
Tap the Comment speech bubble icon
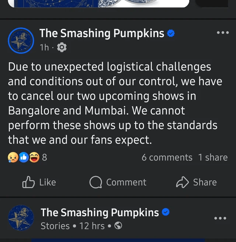point(96,182)
